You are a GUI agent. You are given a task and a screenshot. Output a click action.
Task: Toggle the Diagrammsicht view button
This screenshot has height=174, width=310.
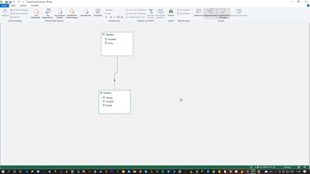point(210,13)
